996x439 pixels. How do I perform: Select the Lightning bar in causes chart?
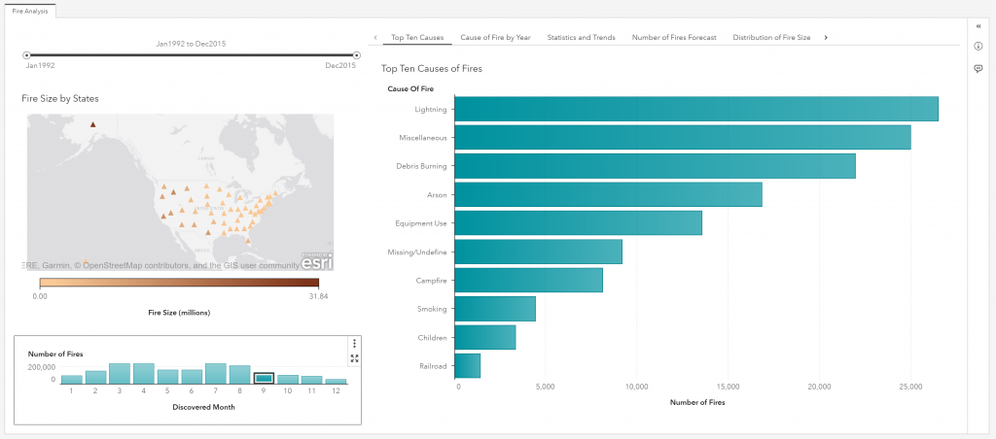(x=695, y=109)
